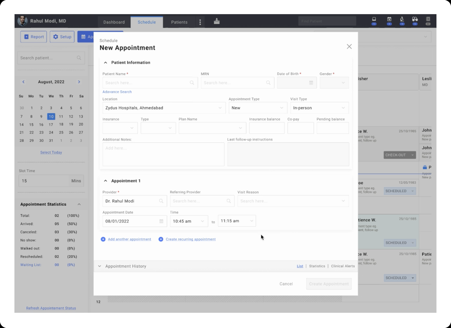Click the search icon in MRN field
Viewport: 451px width, 328px height.
pos(268,83)
